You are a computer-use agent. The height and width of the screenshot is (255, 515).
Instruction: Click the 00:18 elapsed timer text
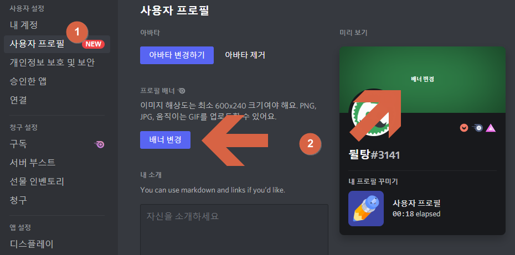click(416, 214)
